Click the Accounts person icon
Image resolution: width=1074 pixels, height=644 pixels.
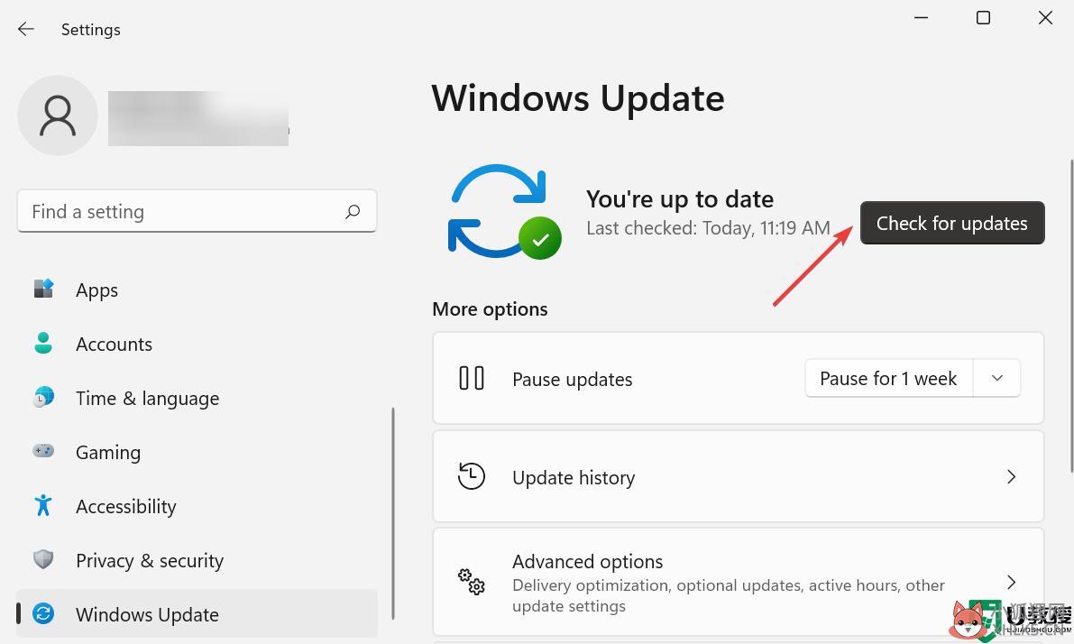[43, 343]
